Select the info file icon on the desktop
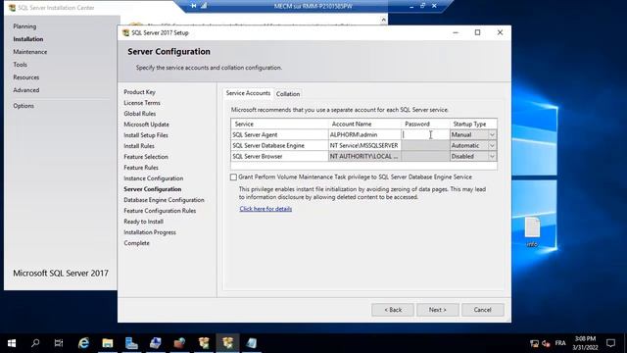The width and height of the screenshot is (627, 353). click(x=532, y=232)
